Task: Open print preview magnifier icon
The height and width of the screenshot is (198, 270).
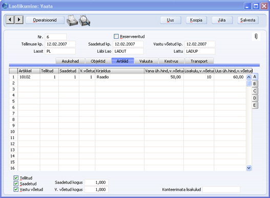Action: click(x=85, y=20)
